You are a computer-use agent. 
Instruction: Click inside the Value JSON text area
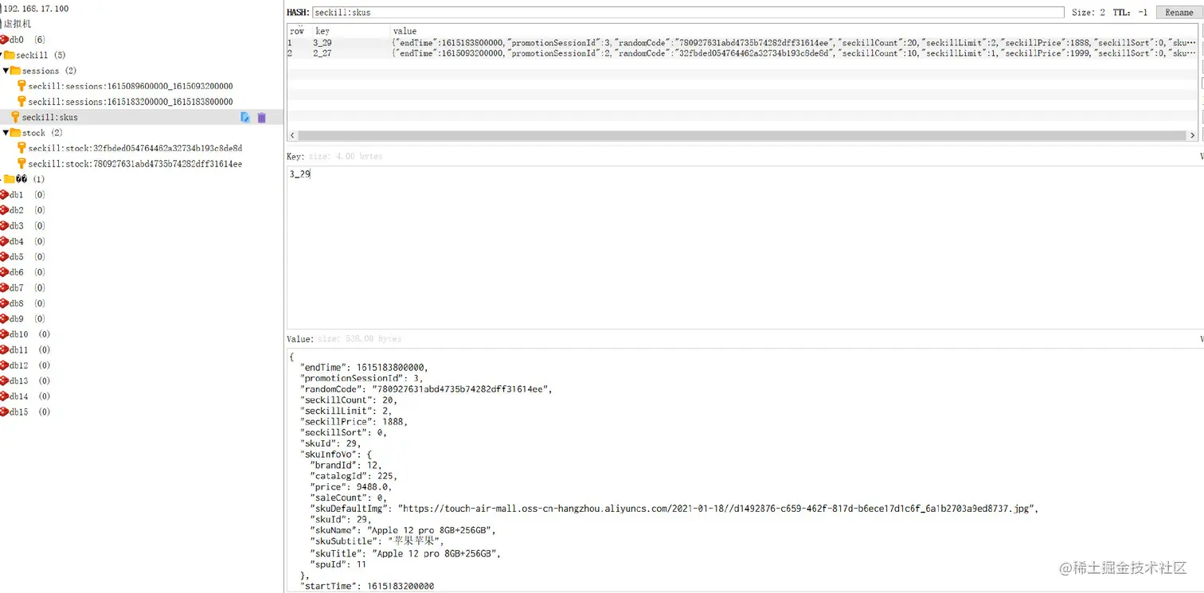pyautogui.click(x=745, y=470)
